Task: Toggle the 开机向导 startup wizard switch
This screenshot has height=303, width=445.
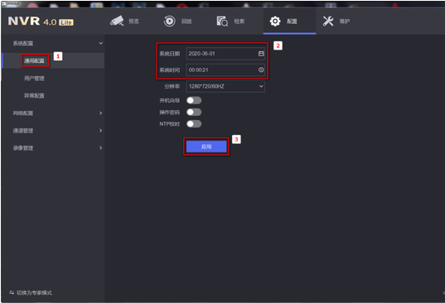Action: click(x=194, y=100)
